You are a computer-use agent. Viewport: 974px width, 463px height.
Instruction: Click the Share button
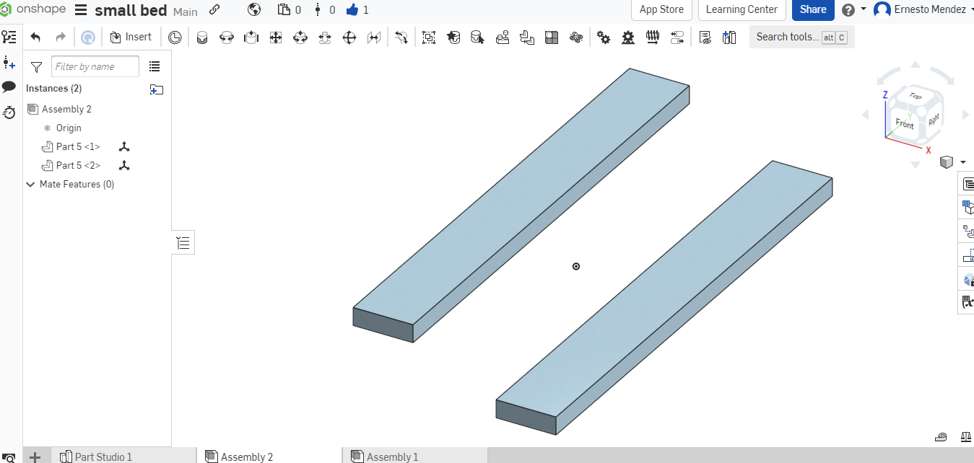click(813, 10)
